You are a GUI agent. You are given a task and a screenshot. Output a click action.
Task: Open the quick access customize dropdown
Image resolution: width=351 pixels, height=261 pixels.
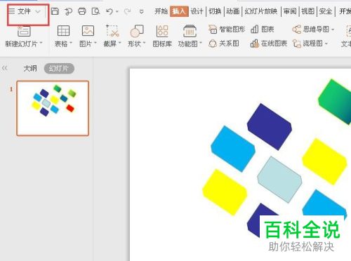click(141, 11)
